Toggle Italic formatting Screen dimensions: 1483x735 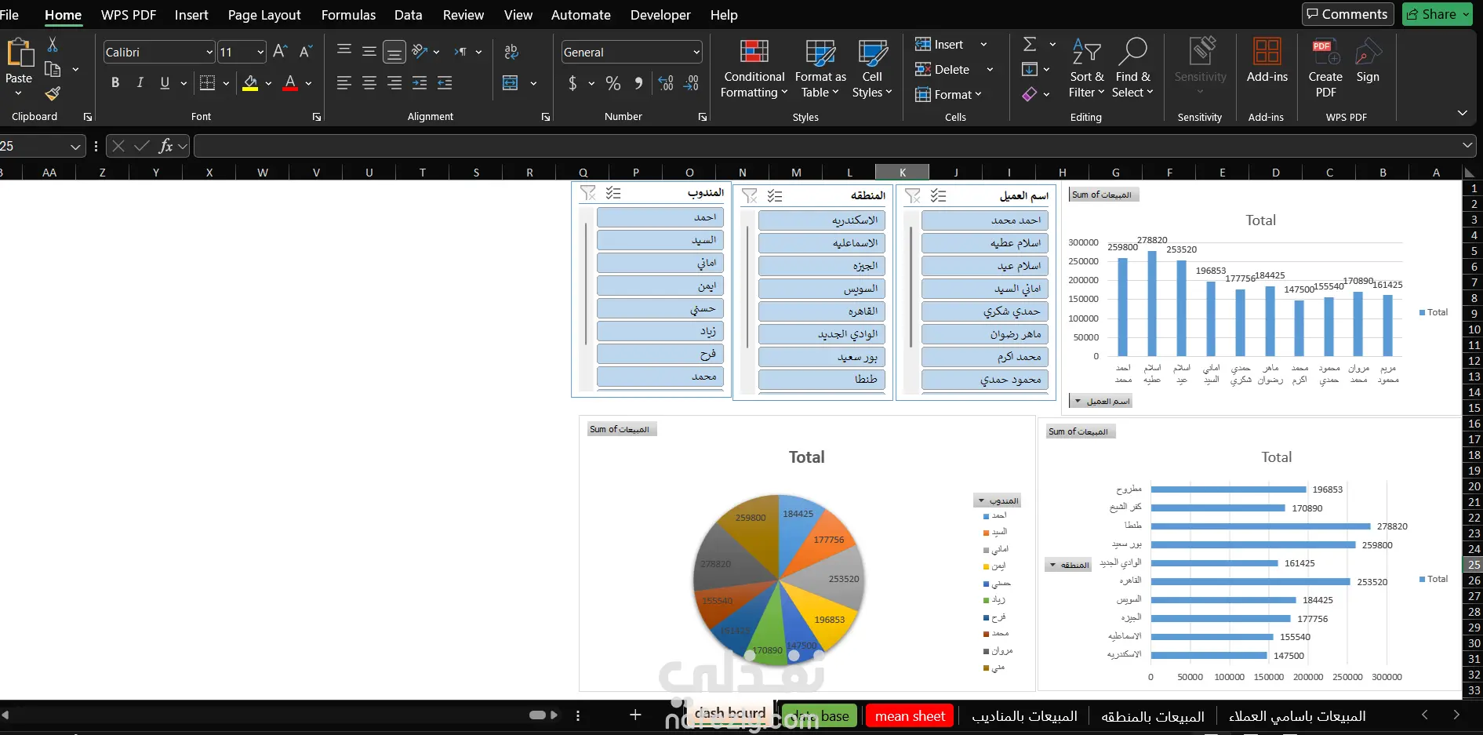tap(140, 82)
